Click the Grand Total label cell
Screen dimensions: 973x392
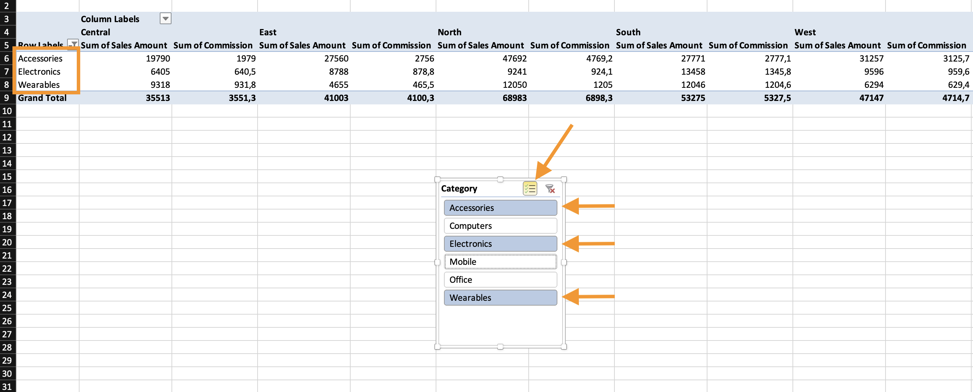click(x=42, y=98)
